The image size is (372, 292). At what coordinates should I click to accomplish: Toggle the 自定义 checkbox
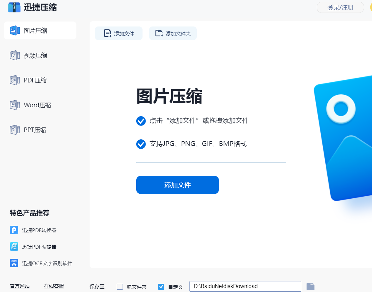click(x=161, y=286)
